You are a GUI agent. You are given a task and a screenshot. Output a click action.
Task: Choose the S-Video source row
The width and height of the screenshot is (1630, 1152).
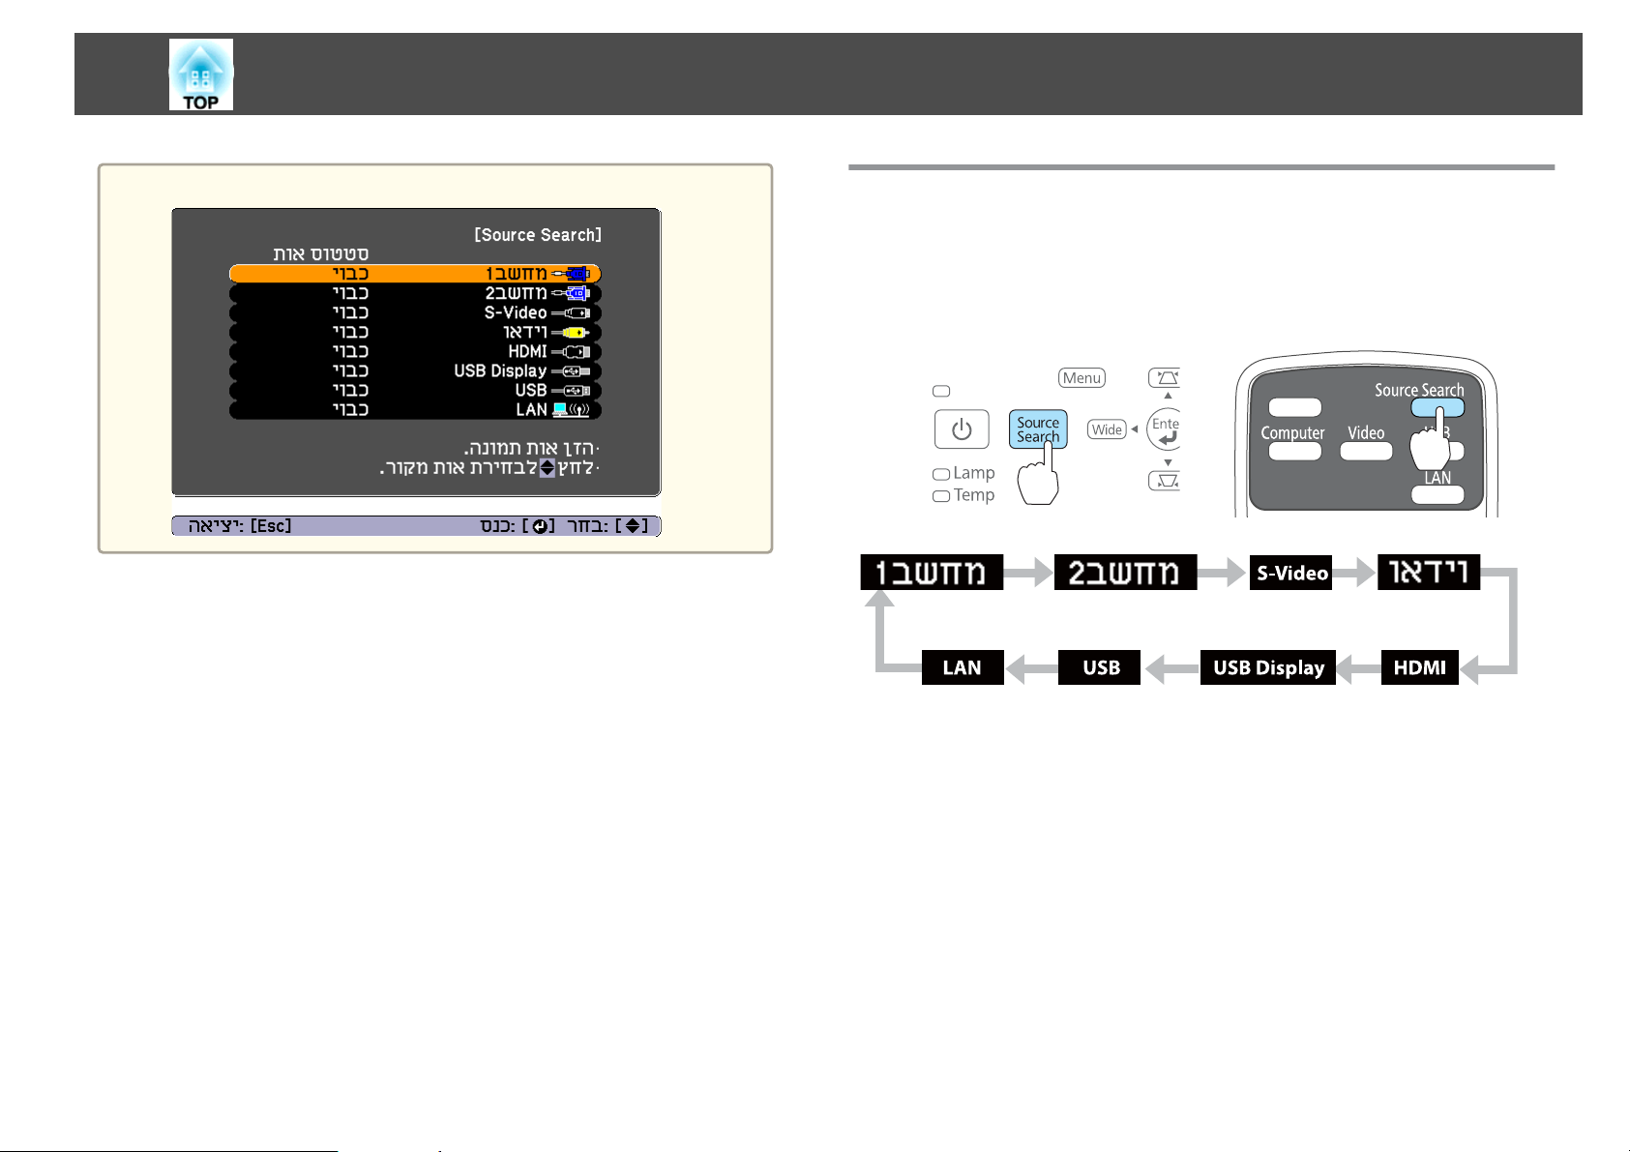pyautogui.click(x=415, y=312)
